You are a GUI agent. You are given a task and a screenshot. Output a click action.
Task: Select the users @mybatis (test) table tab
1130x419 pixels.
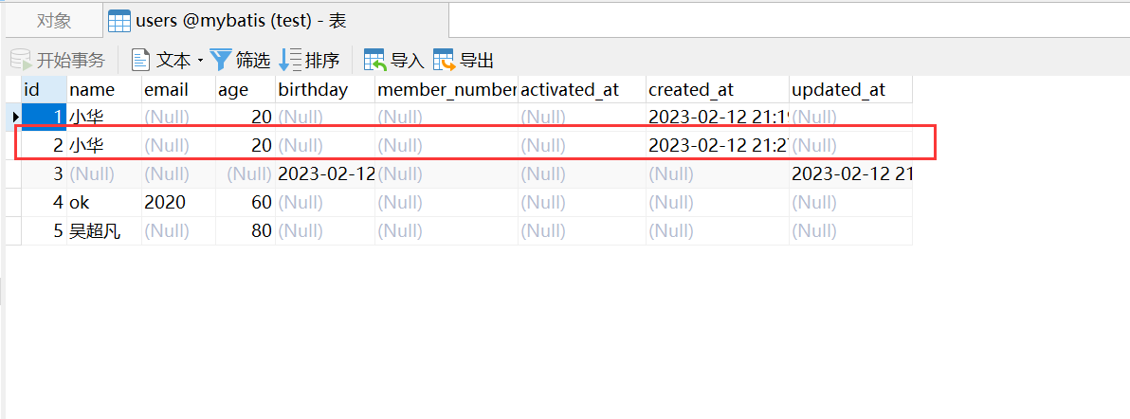277,21
